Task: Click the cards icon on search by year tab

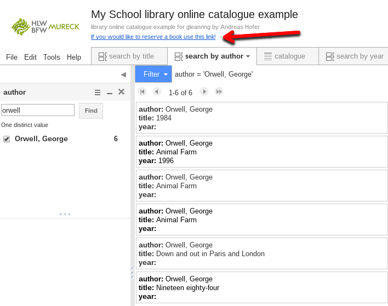Action: pyautogui.click(x=330, y=56)
